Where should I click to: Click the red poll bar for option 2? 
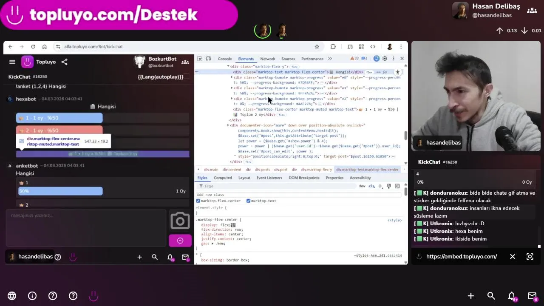coord(59,130)
